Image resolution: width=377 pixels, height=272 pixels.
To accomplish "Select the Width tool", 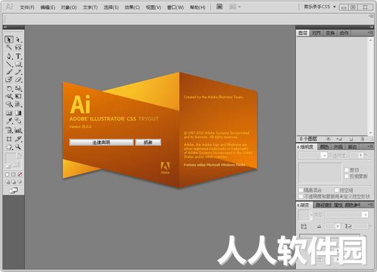I will tap(9, 96).
